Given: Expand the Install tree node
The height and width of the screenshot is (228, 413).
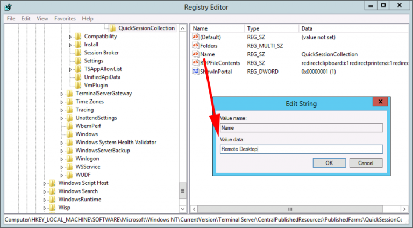Looking at the screenshot, I should point(70,45).
